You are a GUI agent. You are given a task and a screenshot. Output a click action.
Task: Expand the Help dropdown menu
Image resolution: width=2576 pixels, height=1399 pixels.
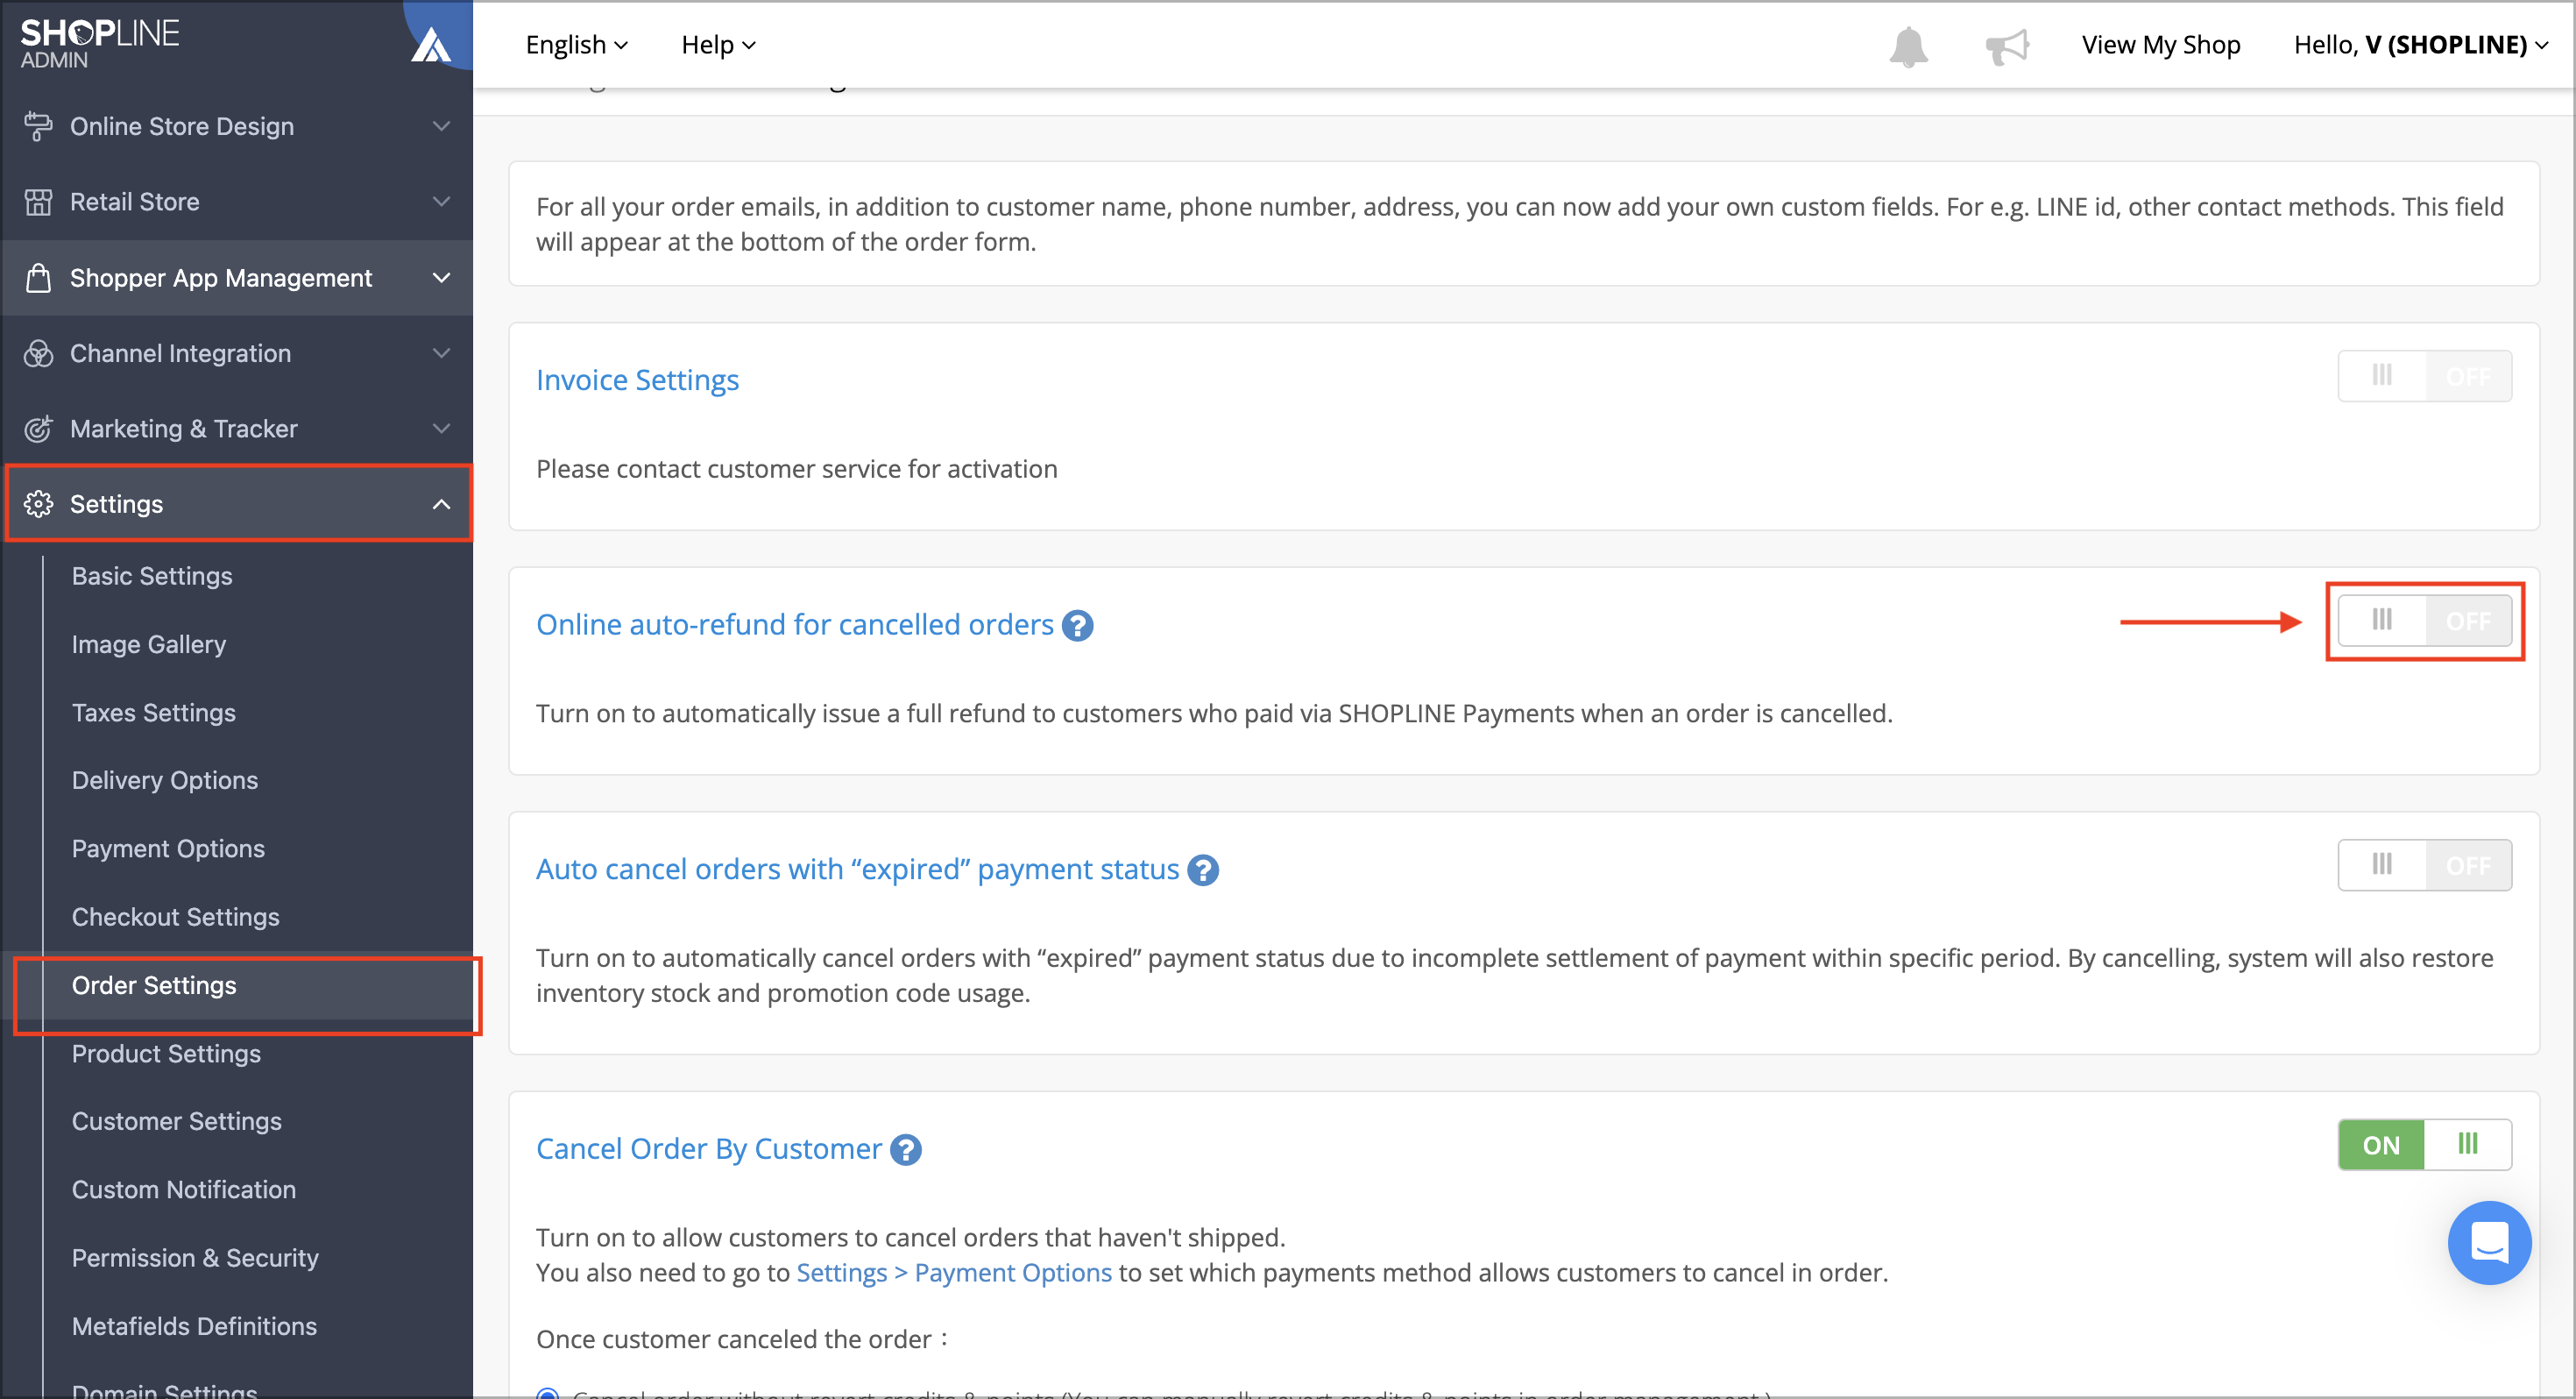718,45
